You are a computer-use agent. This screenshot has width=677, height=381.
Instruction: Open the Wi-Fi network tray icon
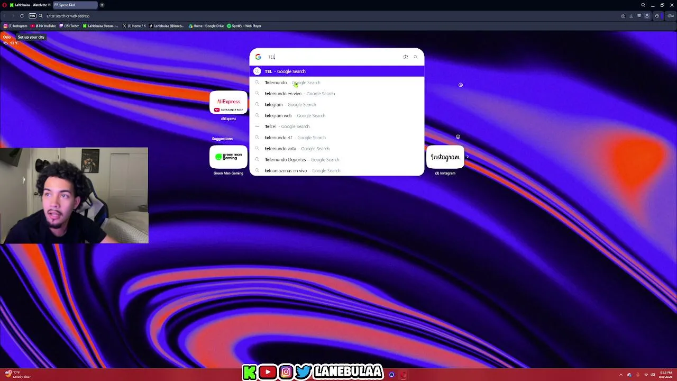coord(646,375)
